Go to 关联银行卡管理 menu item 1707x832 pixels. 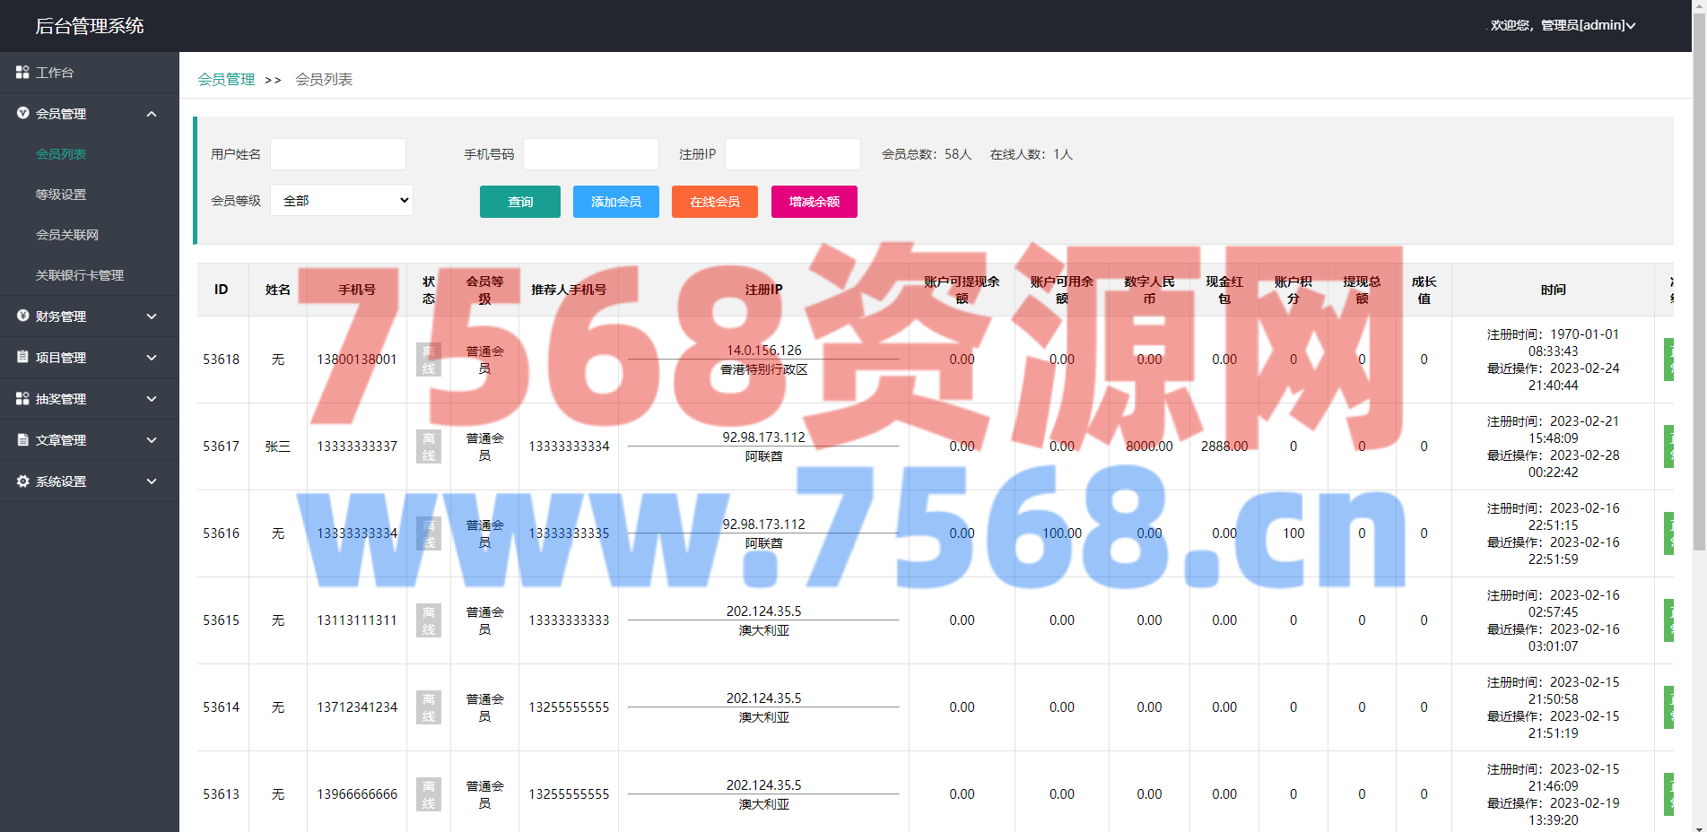(80, 275)
